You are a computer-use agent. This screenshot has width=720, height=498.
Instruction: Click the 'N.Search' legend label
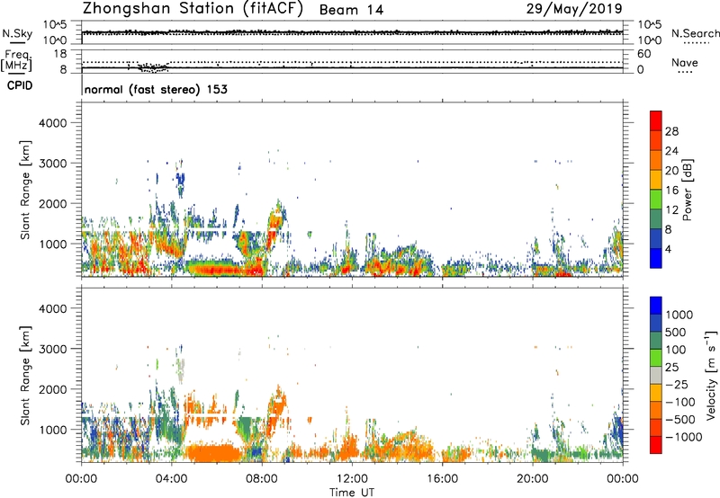[696, 33]
